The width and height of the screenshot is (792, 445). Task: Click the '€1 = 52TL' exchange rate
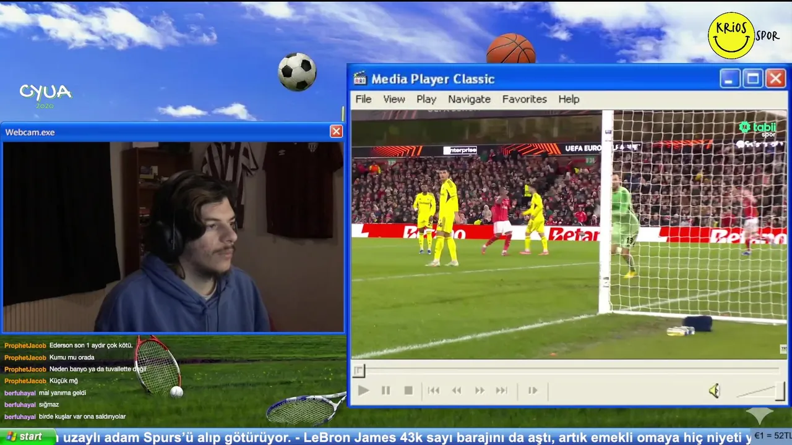tap(772, 436)
